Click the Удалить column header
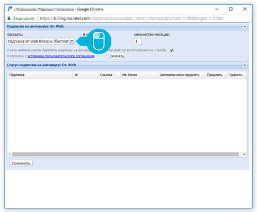This screenshot has height=212, width=257. pos(237,75)
